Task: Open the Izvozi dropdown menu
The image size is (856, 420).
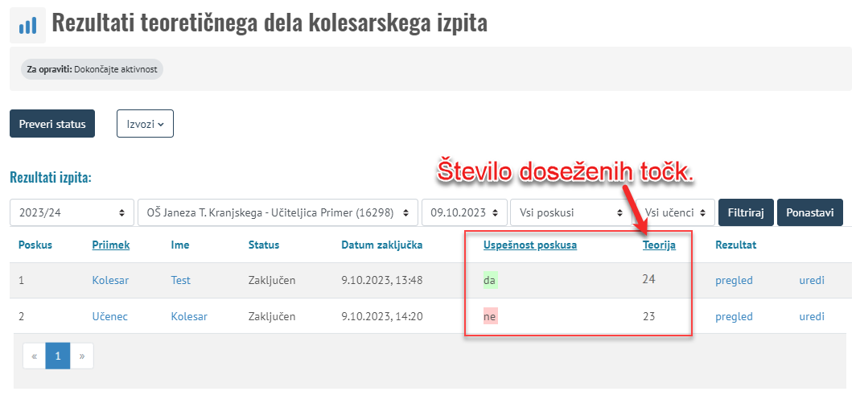Action: (145, 124)
